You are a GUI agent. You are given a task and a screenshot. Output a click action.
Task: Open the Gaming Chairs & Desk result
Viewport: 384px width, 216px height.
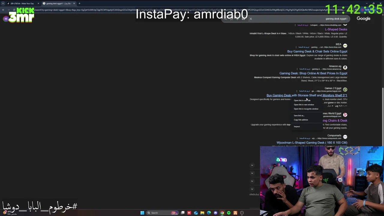[x=335, y=121]
